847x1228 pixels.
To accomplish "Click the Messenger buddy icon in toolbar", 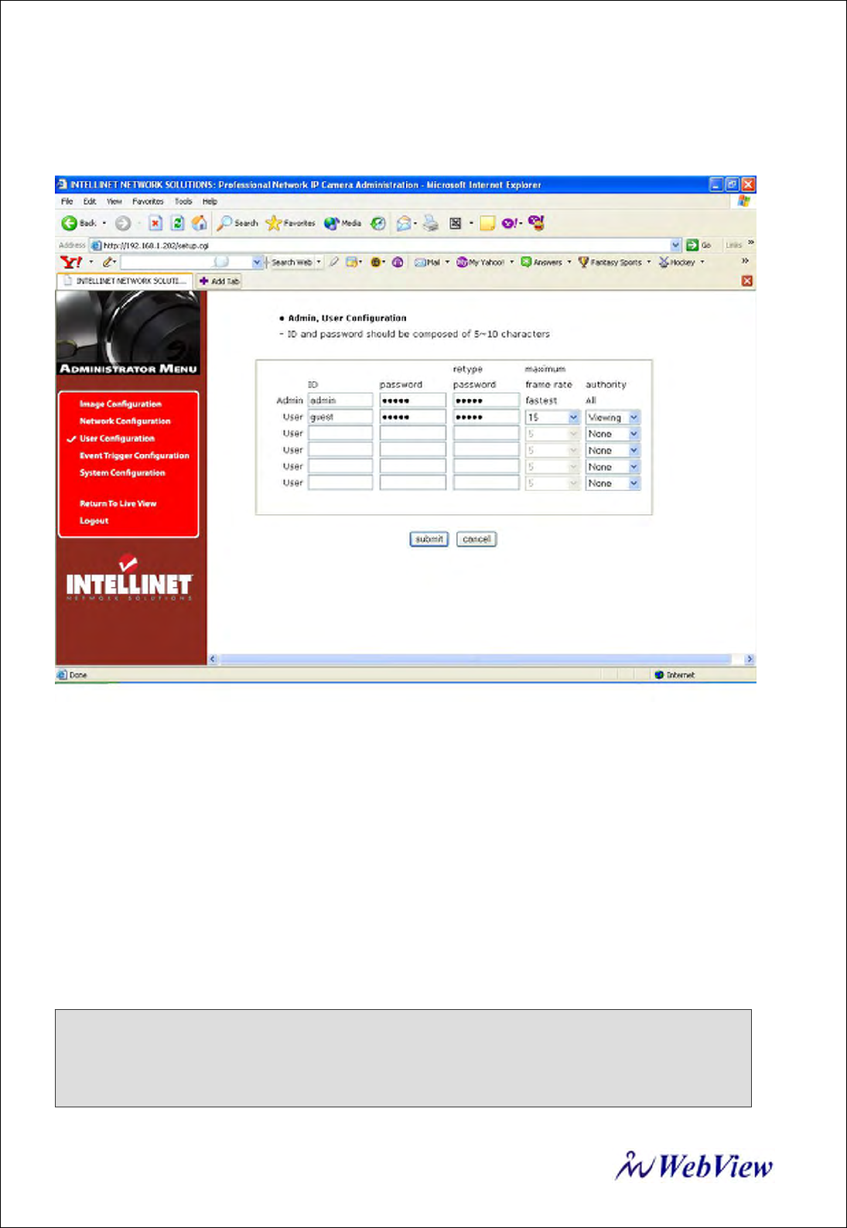I will (x=537, y=223).
